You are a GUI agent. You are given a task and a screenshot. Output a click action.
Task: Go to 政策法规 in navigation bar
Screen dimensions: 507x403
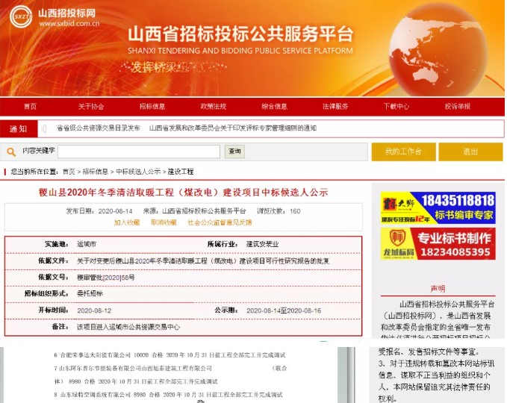click(214, 107)
